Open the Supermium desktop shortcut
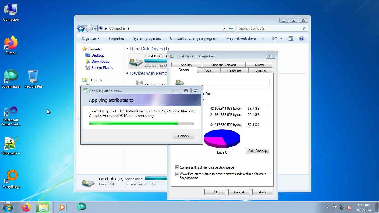 (11, 79)
